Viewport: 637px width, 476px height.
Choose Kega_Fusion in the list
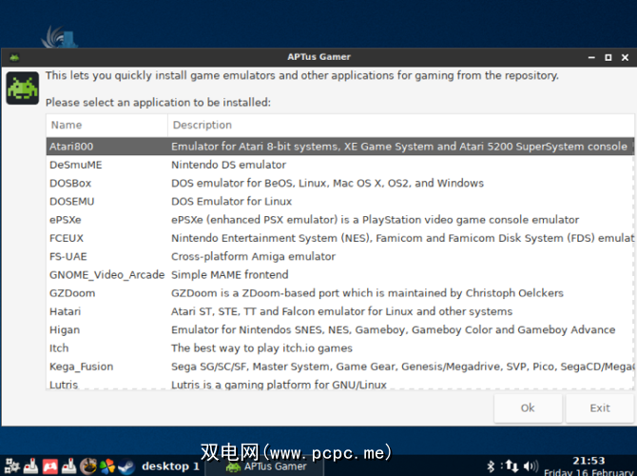click(340, 367)
